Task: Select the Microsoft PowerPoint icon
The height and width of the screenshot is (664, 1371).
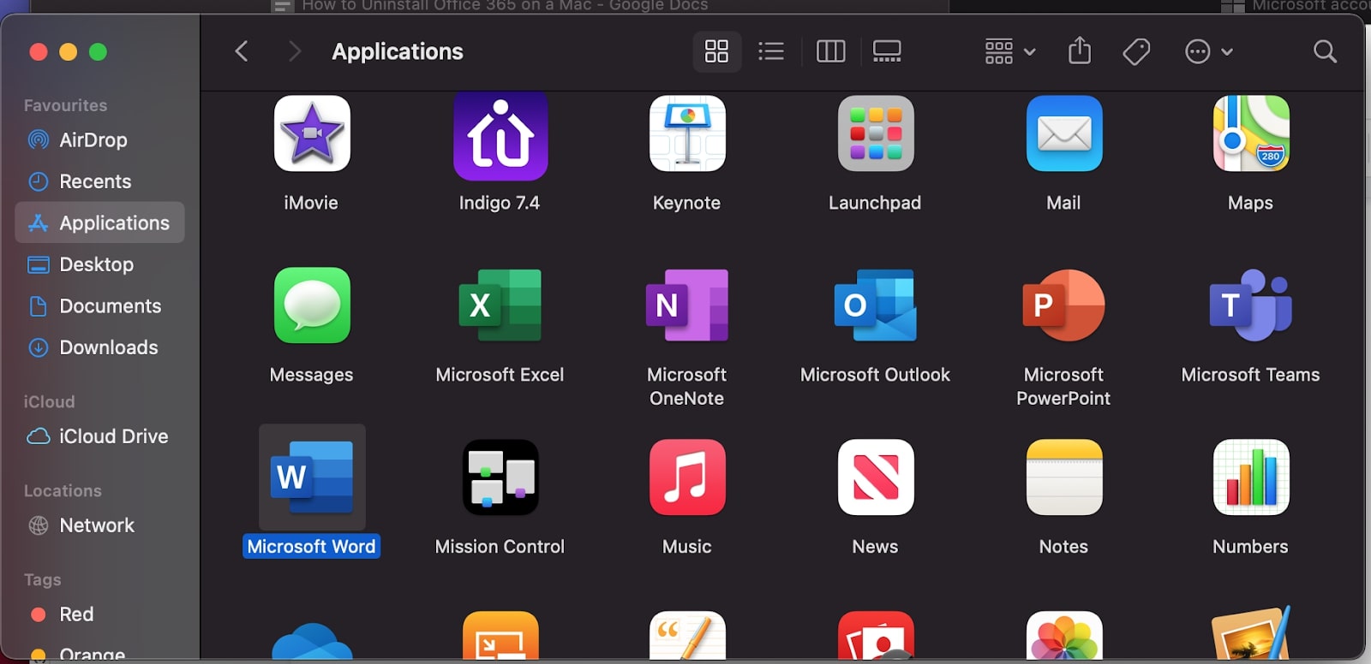Action: (x=1064, y=305)
